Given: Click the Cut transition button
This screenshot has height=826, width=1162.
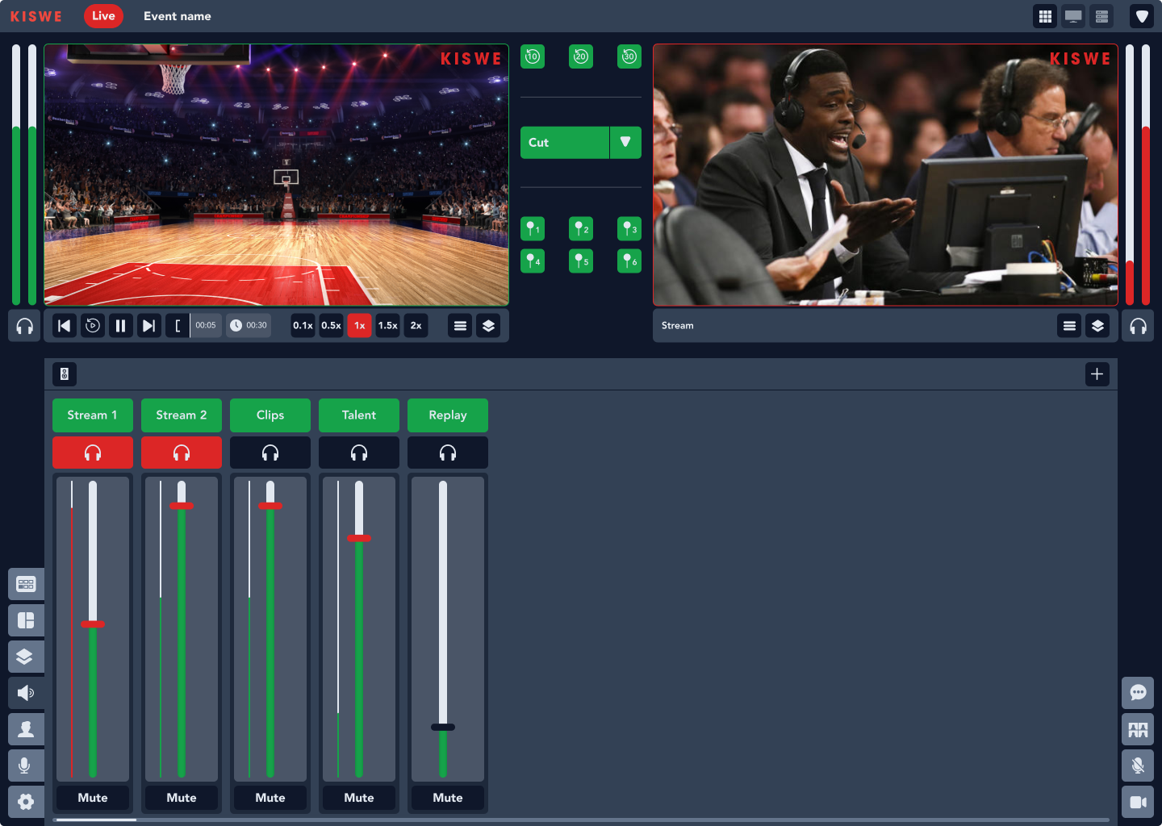Looking at the screenshot, I should (x=565, y=142).
